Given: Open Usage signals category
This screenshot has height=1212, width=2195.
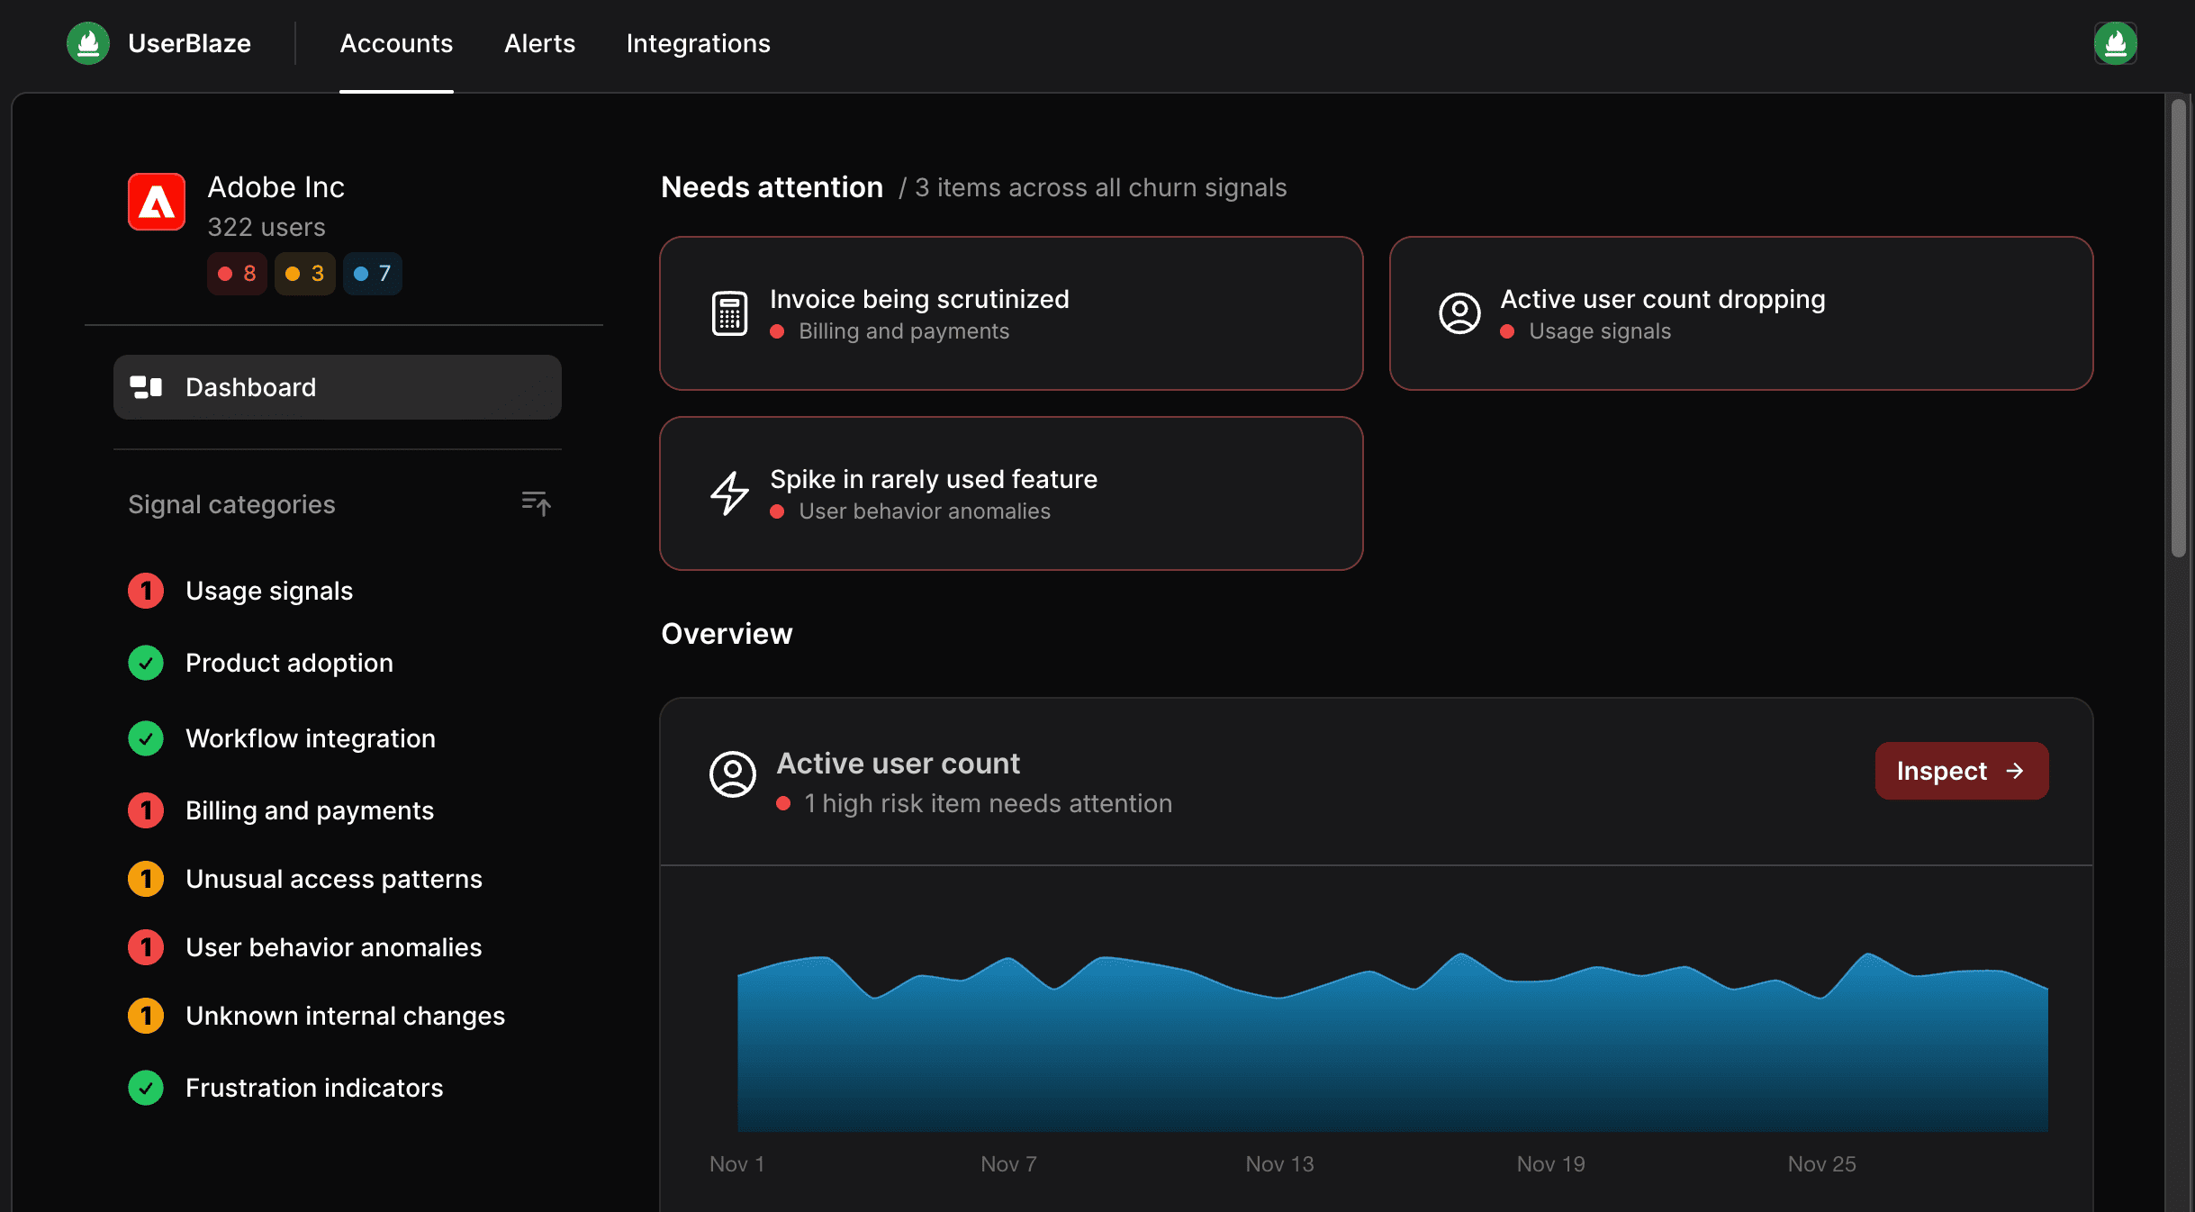Looking at the screenshot, I should click(x=269, y=591).
